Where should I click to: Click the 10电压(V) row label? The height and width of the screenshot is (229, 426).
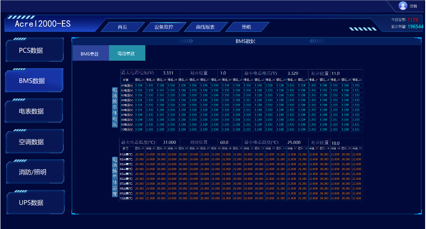(127, 130)
